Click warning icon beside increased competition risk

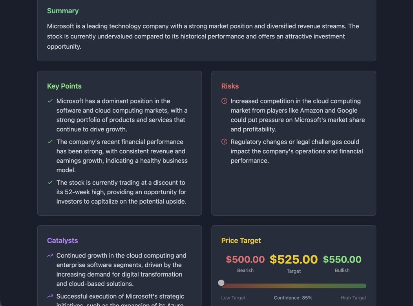point(224,101)
